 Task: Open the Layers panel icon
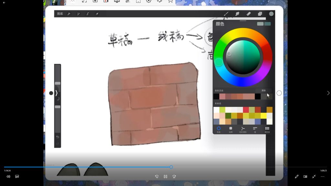coord(260,14)
